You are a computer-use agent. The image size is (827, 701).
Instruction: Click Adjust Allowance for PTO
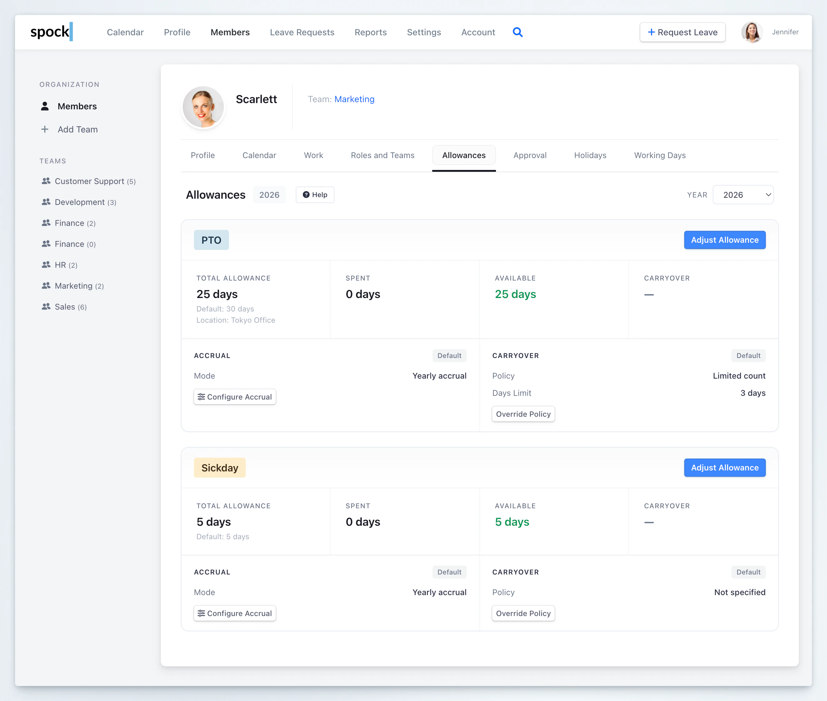(x=724, y=240)
